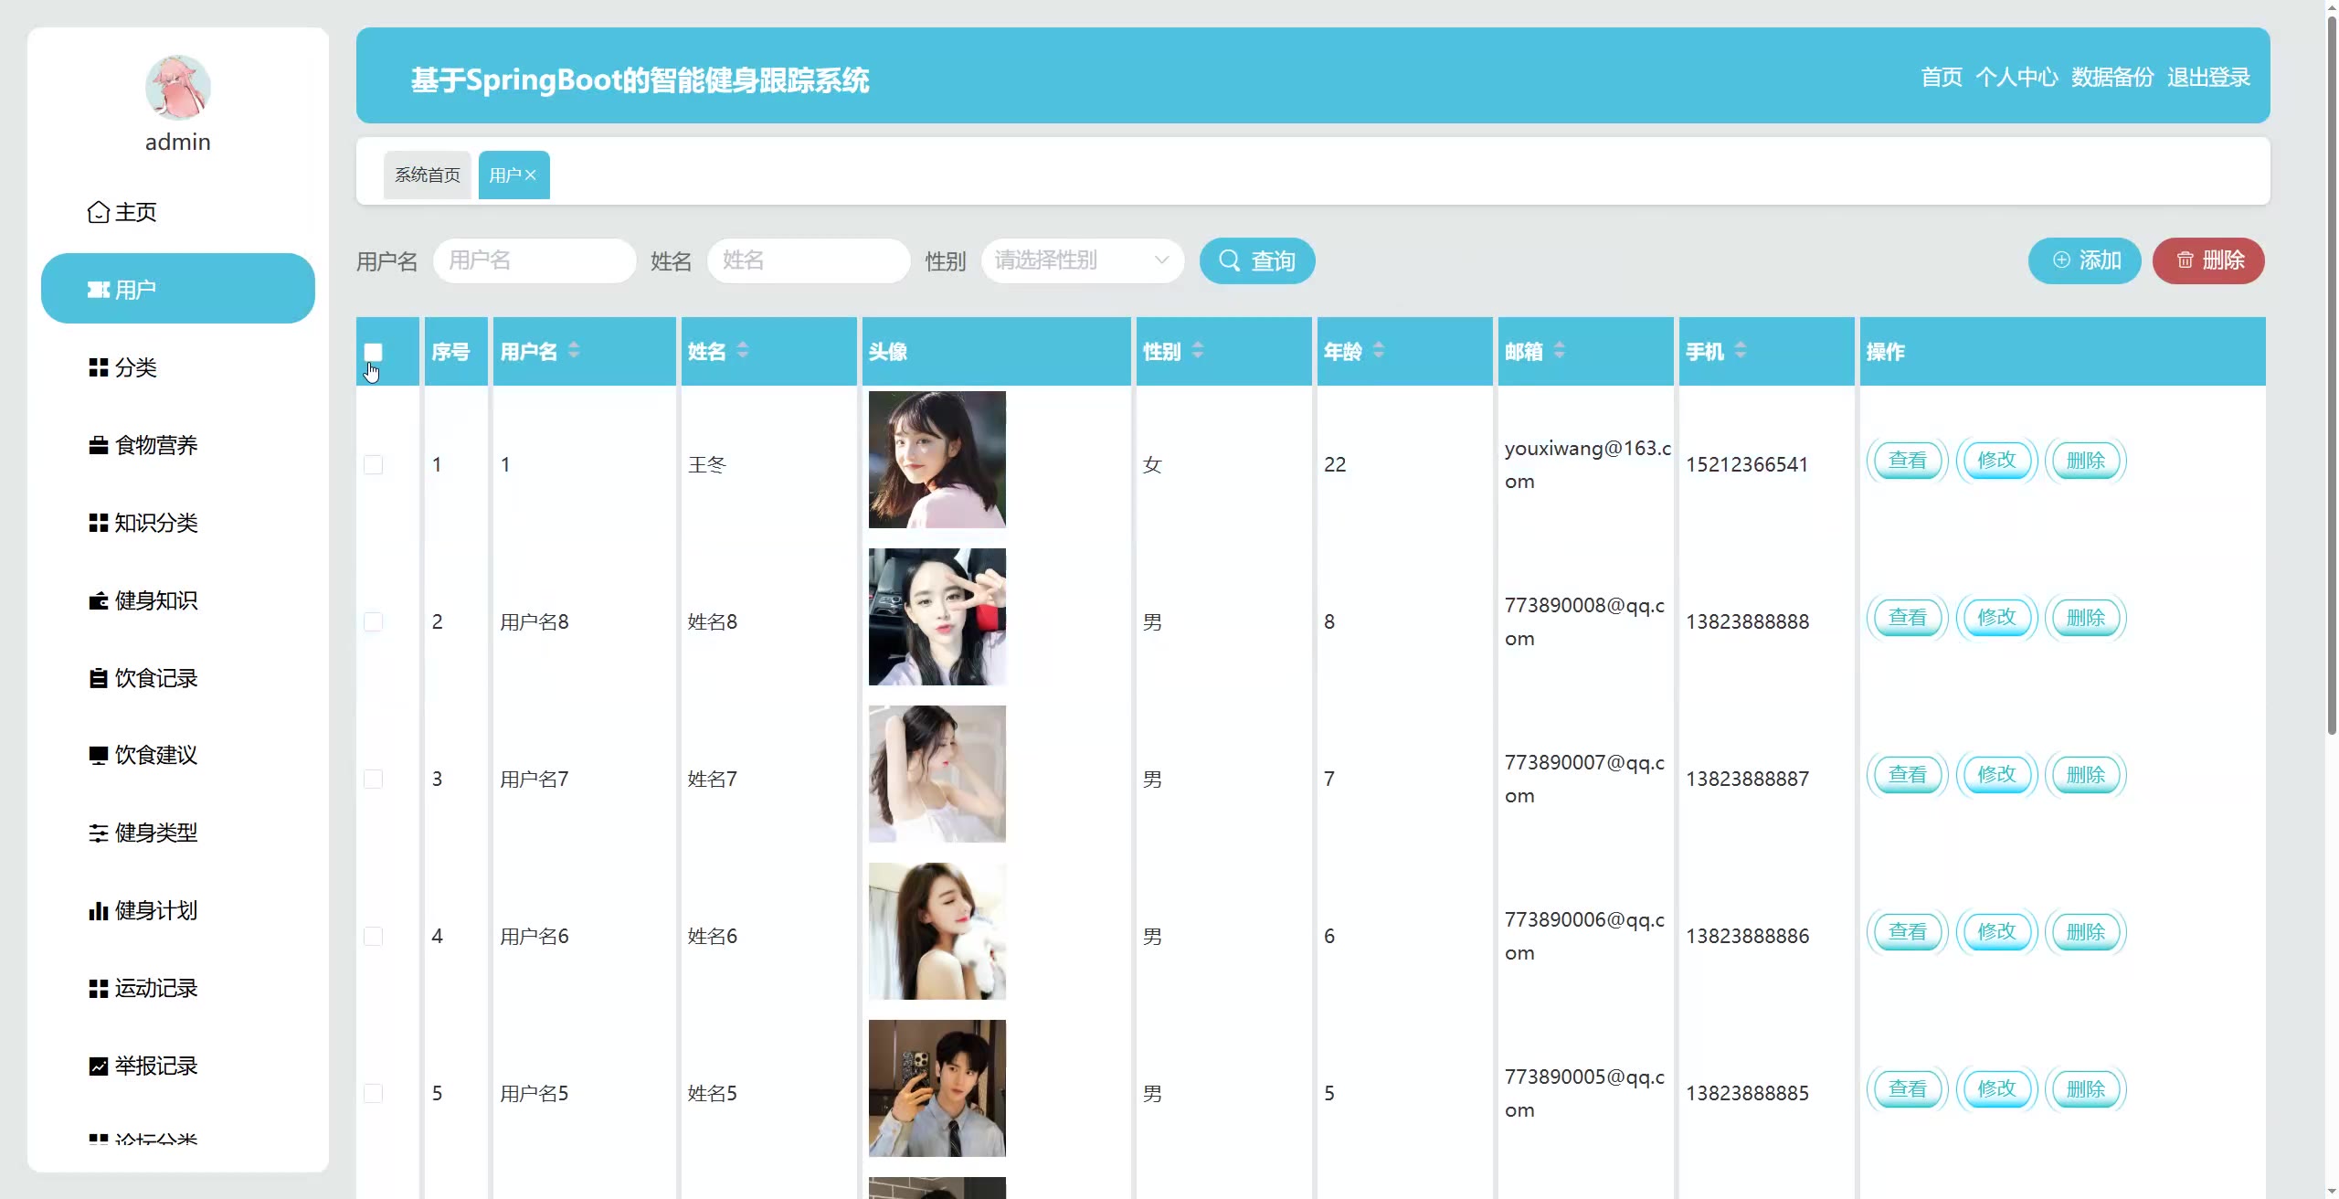Select the checkbox for 用户名7 row
The image size is (2339, 1199).
click(x=373, y=779)
